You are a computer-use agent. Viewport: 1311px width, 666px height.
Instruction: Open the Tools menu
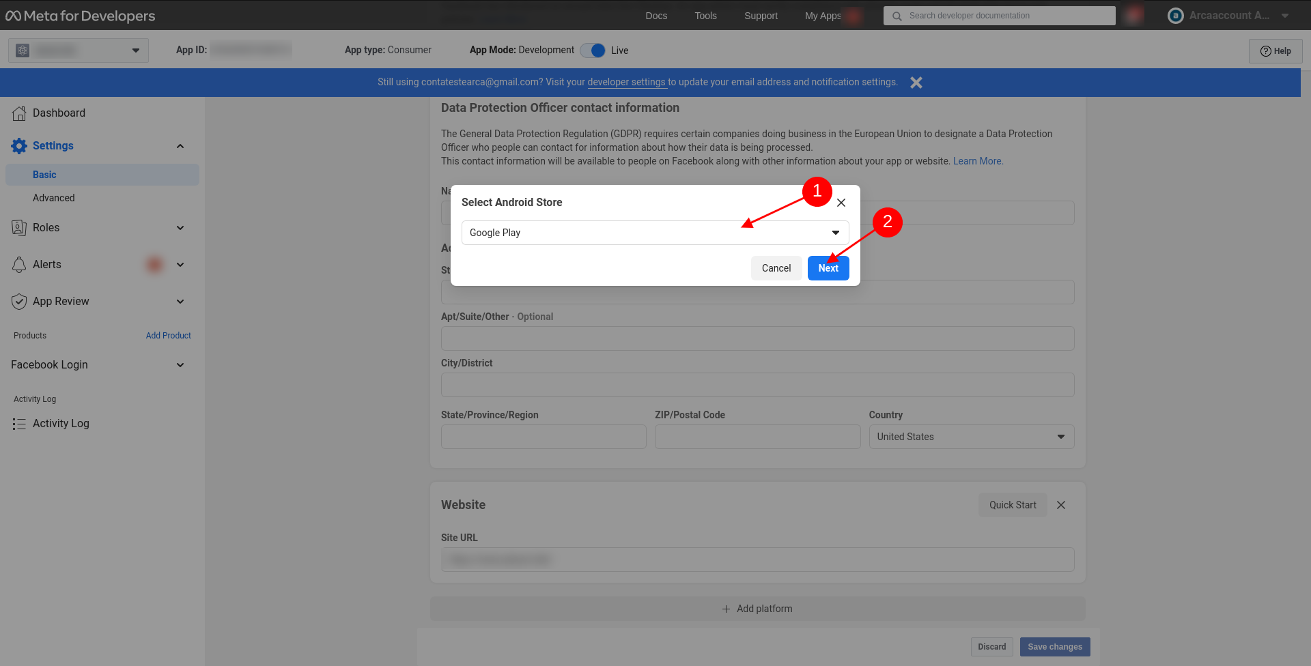[706, 16]
